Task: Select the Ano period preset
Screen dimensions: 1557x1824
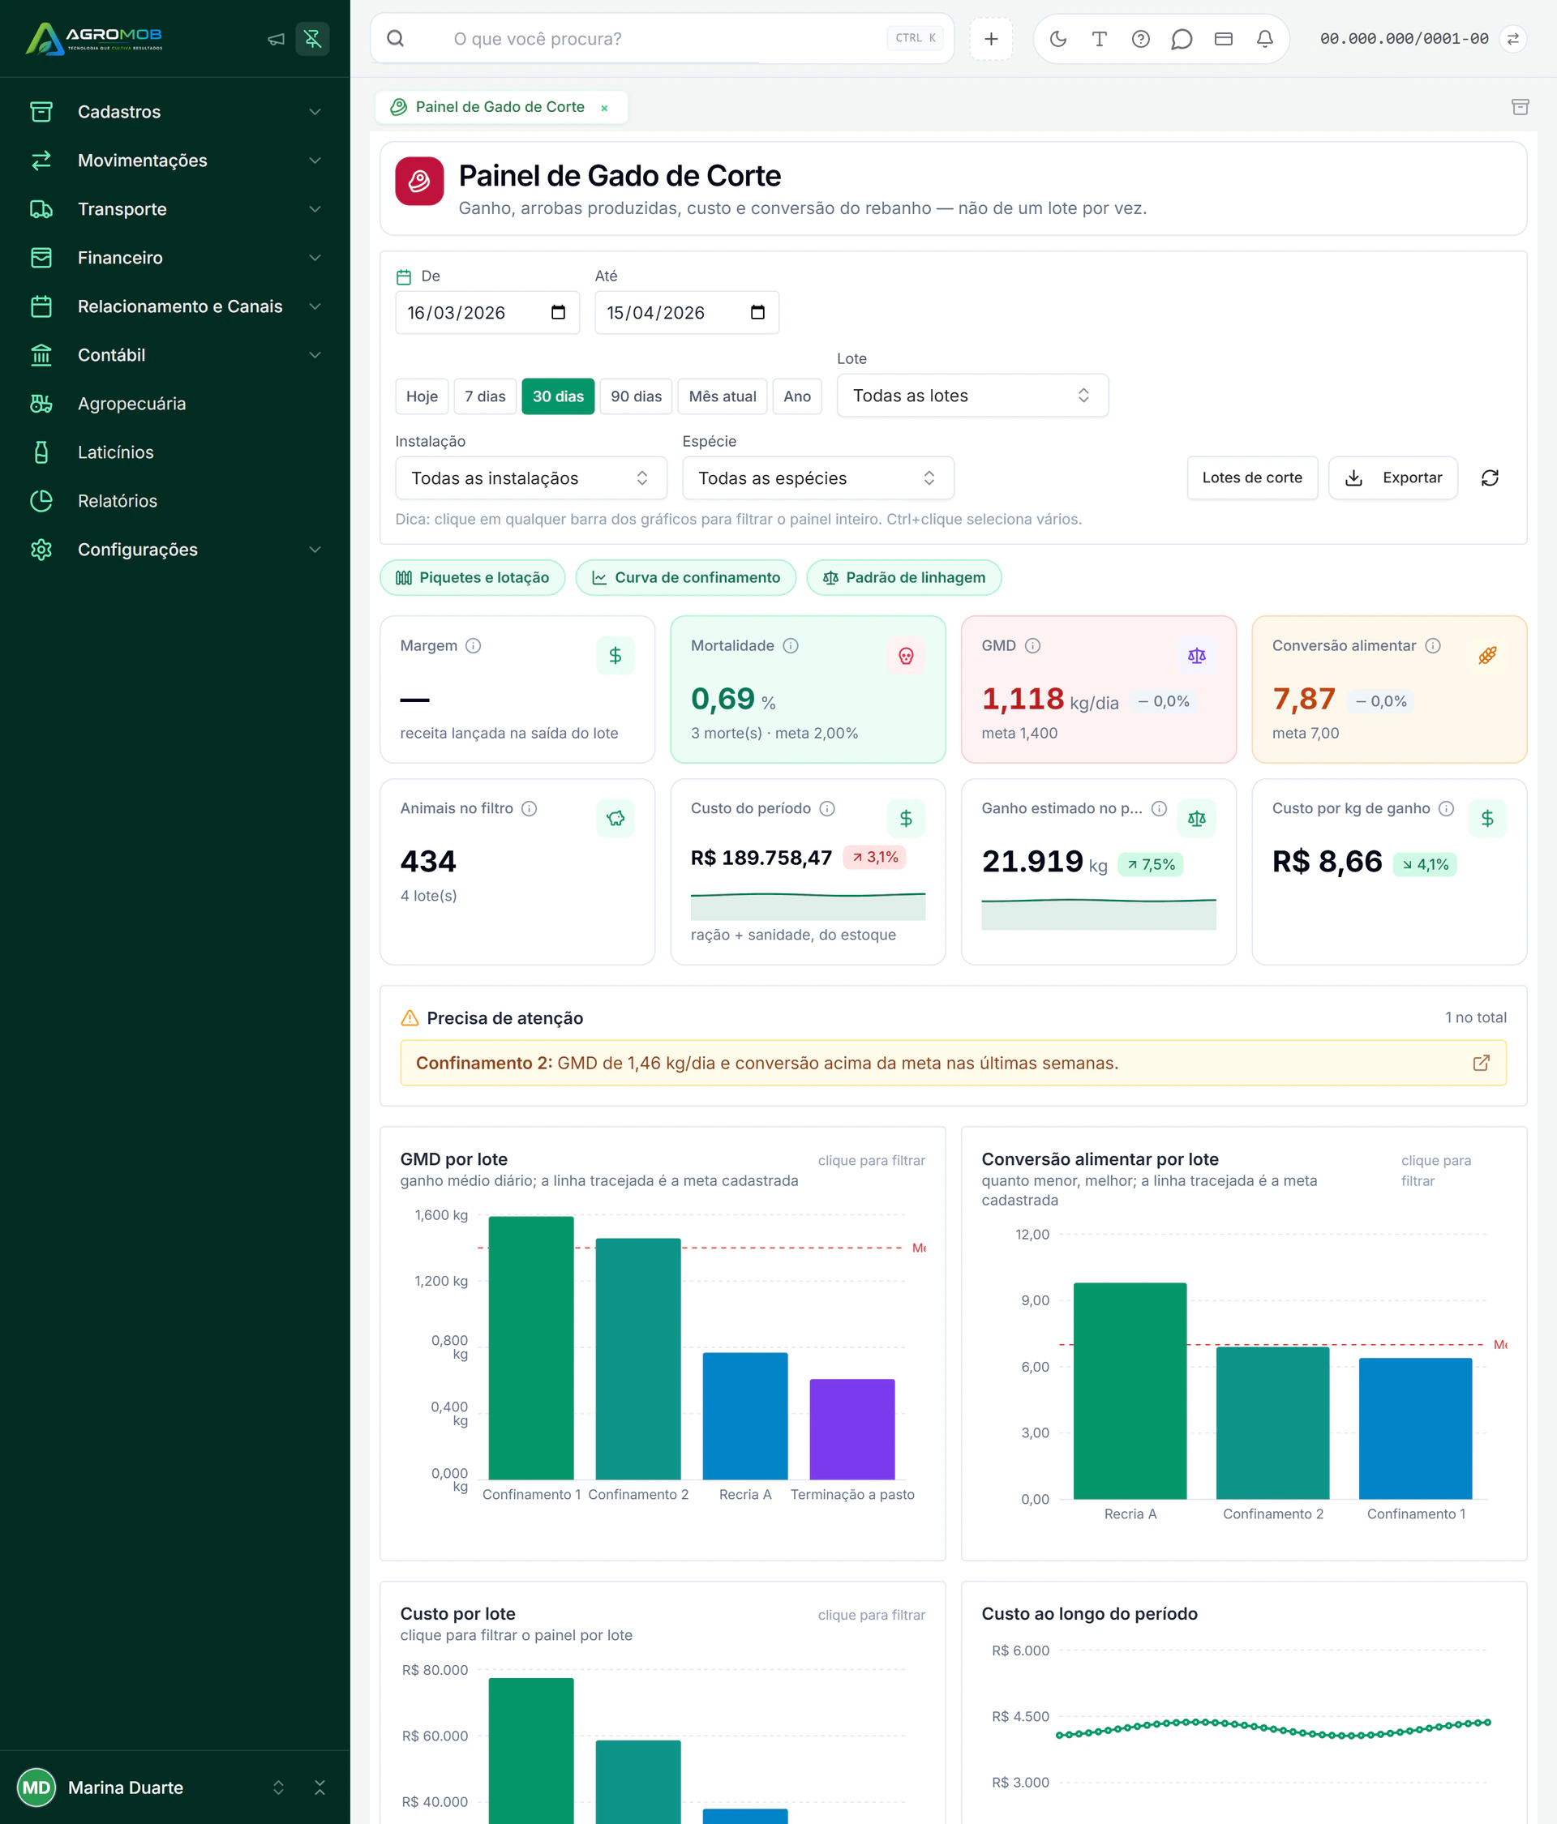Action: pos(797,396)
